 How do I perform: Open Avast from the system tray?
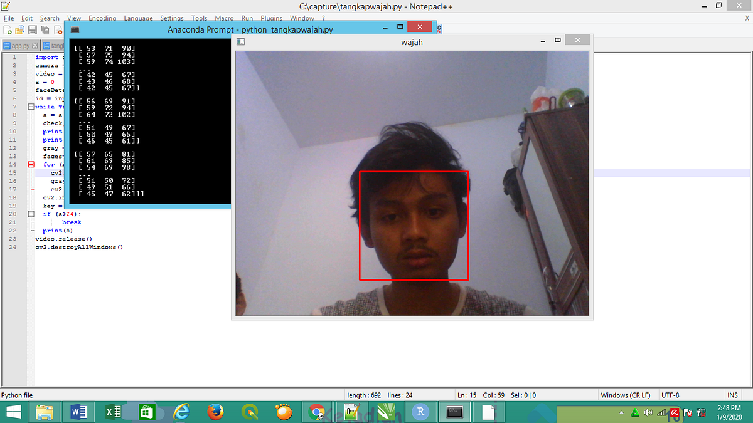pyautogui.click(x=675, y=412)
